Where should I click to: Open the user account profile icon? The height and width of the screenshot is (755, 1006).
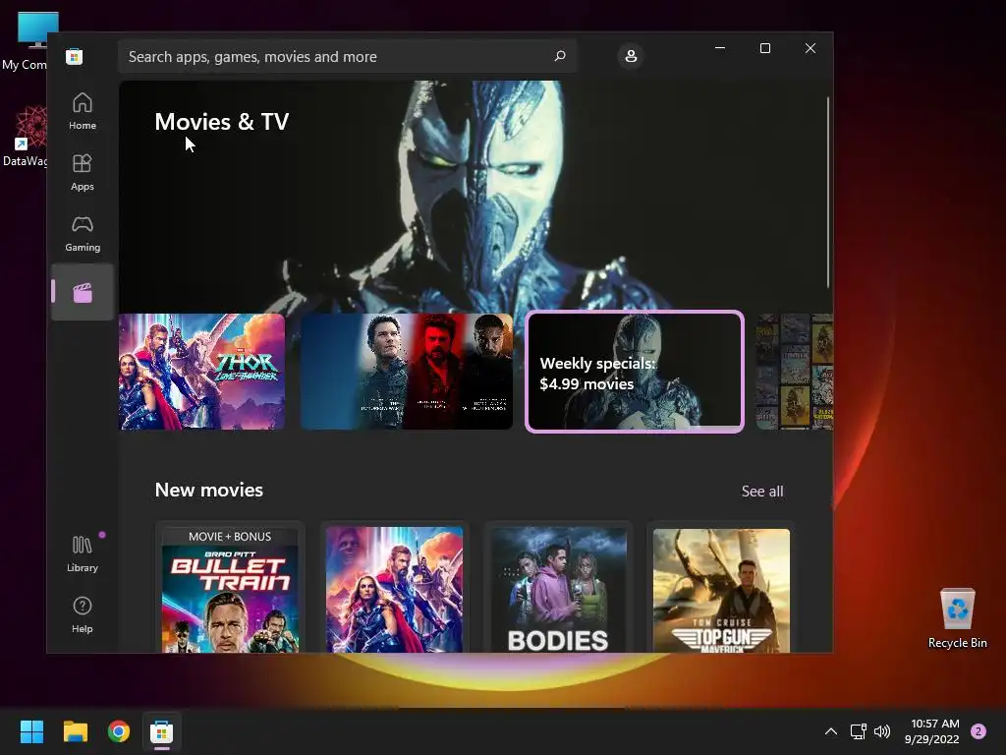[x=631, y=56]
